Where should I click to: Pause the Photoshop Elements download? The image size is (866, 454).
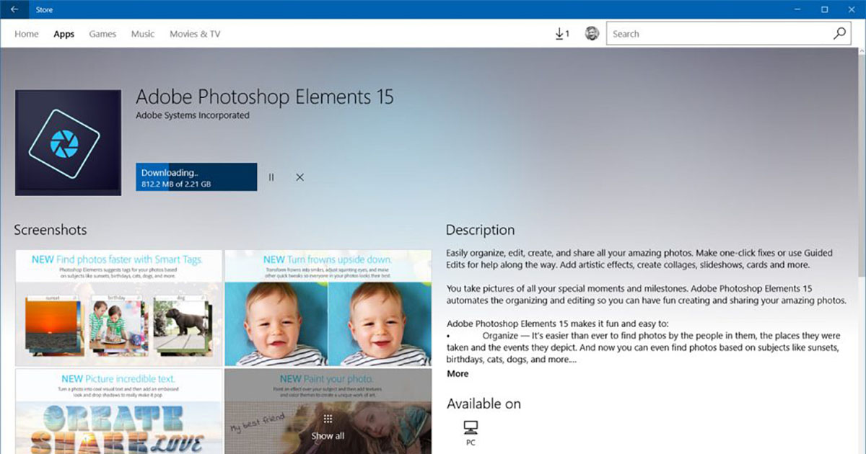click(x=271, y=177)
